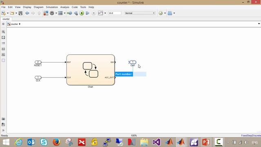261x147 pixels.
Task: Click the Area box palette icon
Action: click(x=3, y=60)
